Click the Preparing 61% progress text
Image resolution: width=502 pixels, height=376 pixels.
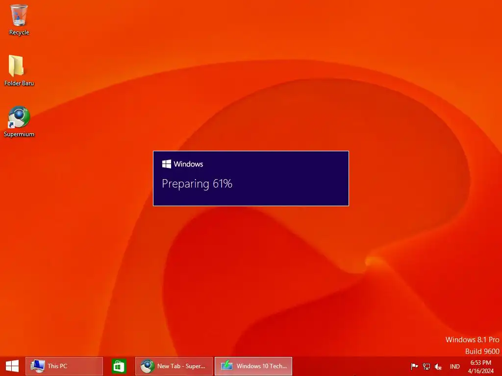[197, 184]
